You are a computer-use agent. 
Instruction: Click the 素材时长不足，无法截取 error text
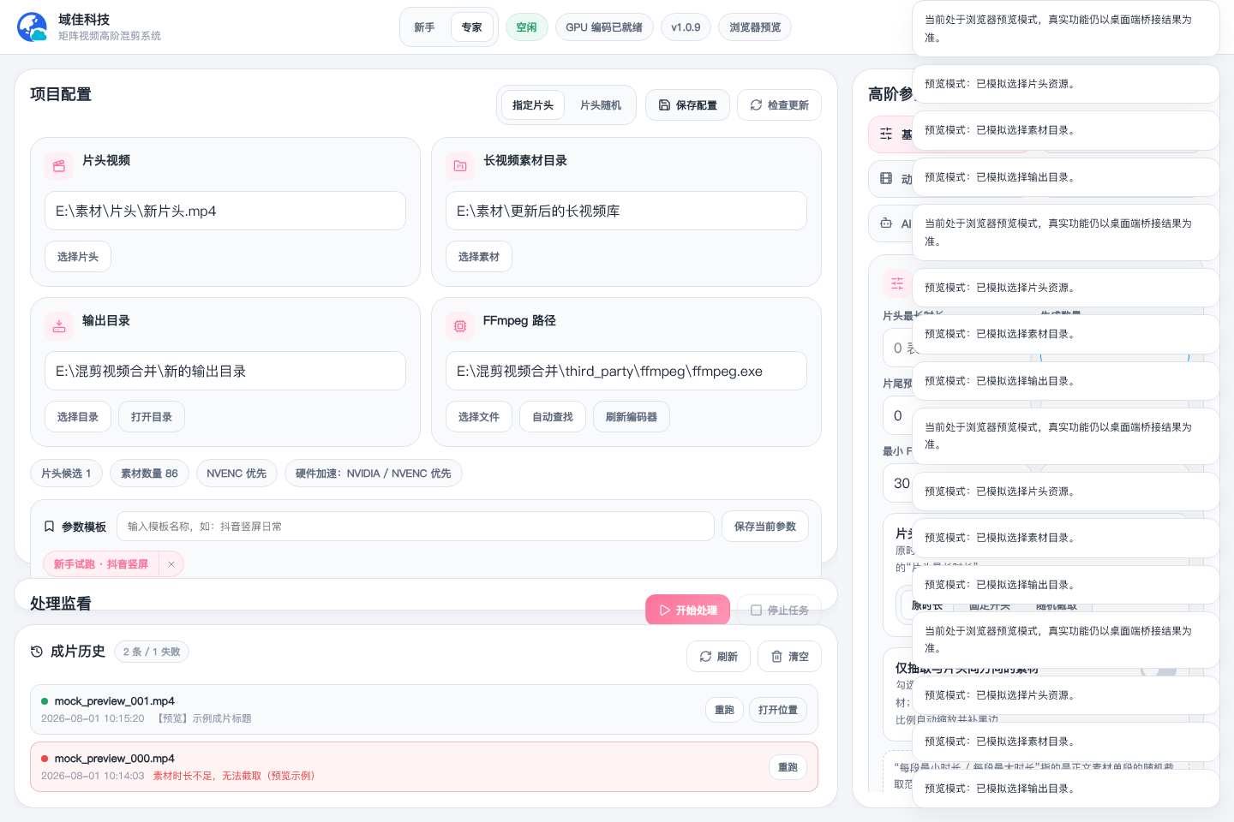pos(234,776)
